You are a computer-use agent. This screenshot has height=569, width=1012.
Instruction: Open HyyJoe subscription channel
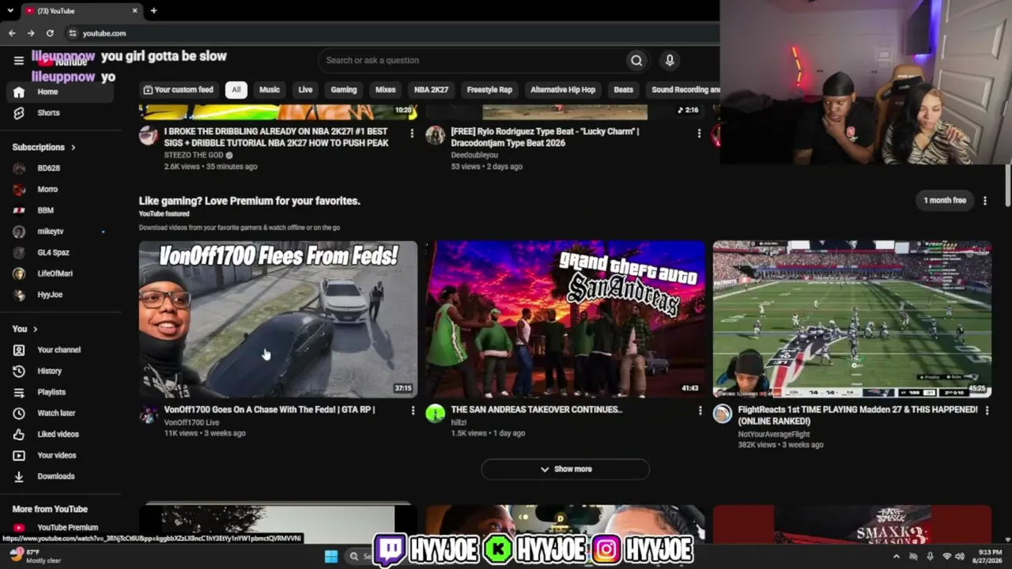click(x=60, y=295)
